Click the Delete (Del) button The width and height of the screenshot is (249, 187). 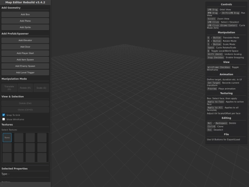25,103
